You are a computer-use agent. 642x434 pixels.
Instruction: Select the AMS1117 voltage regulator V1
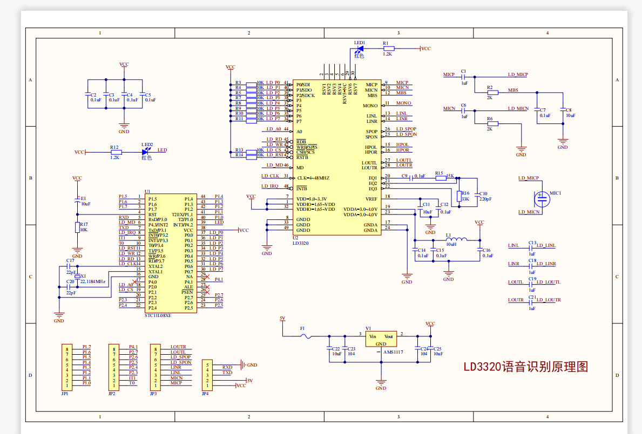[382, 340]
